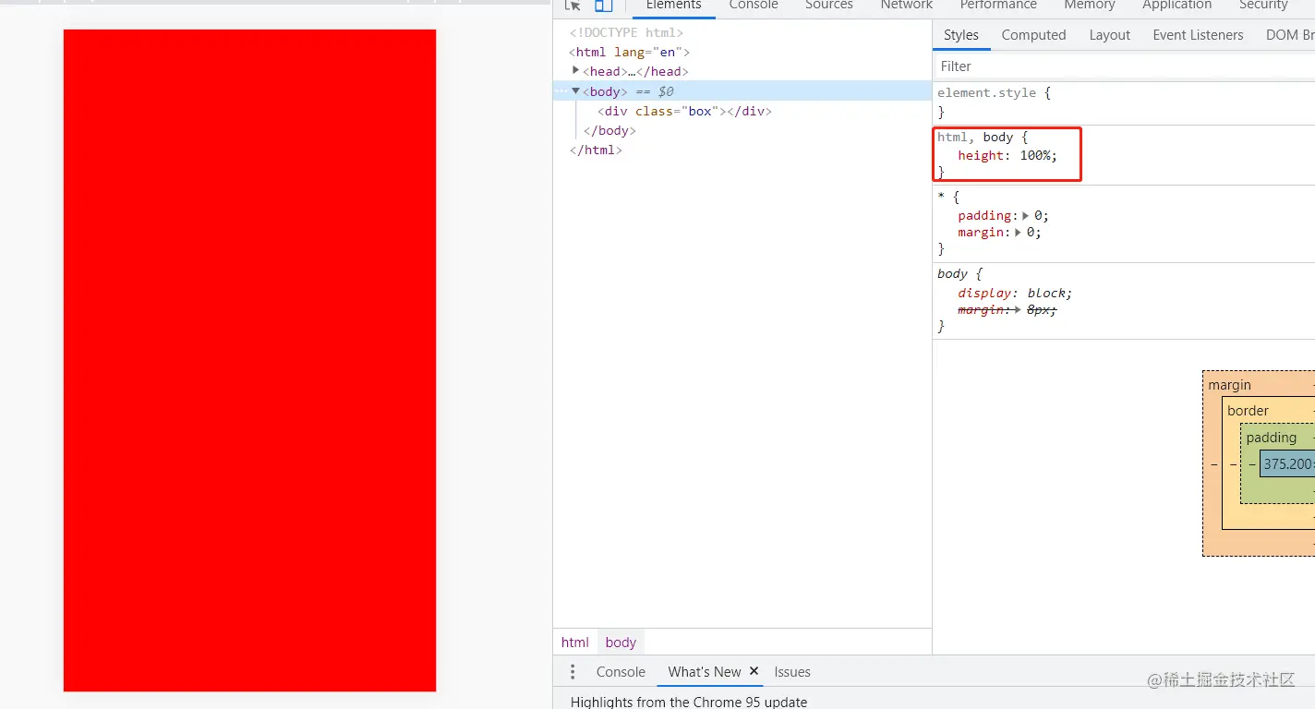Click the "html, body" selector text
The image size is (1315, 709).
click(975, 137)
